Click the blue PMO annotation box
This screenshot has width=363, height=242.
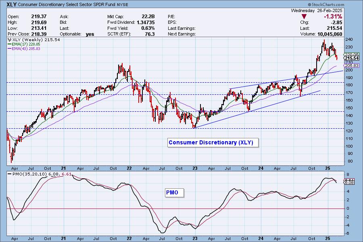click(174, 192)
